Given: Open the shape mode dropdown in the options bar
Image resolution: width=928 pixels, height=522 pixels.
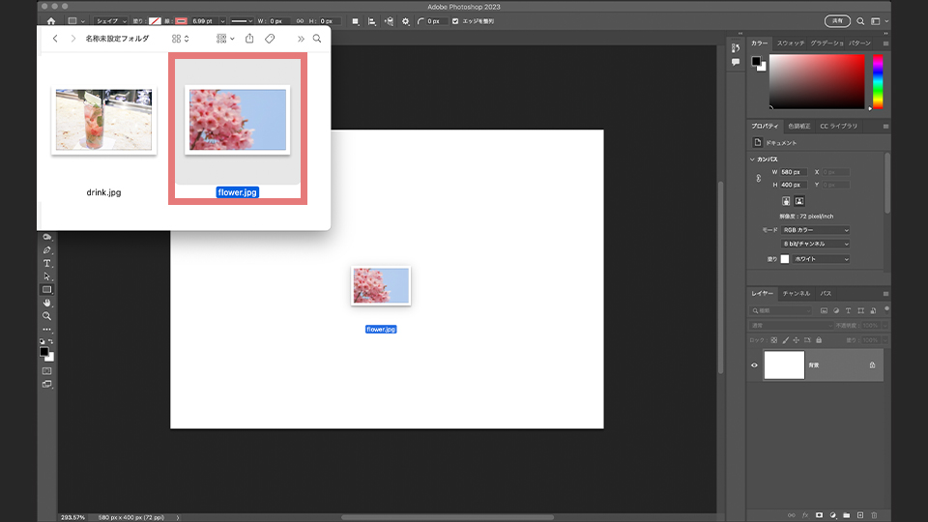Looking at the screenshot, I should click(111, 21).
